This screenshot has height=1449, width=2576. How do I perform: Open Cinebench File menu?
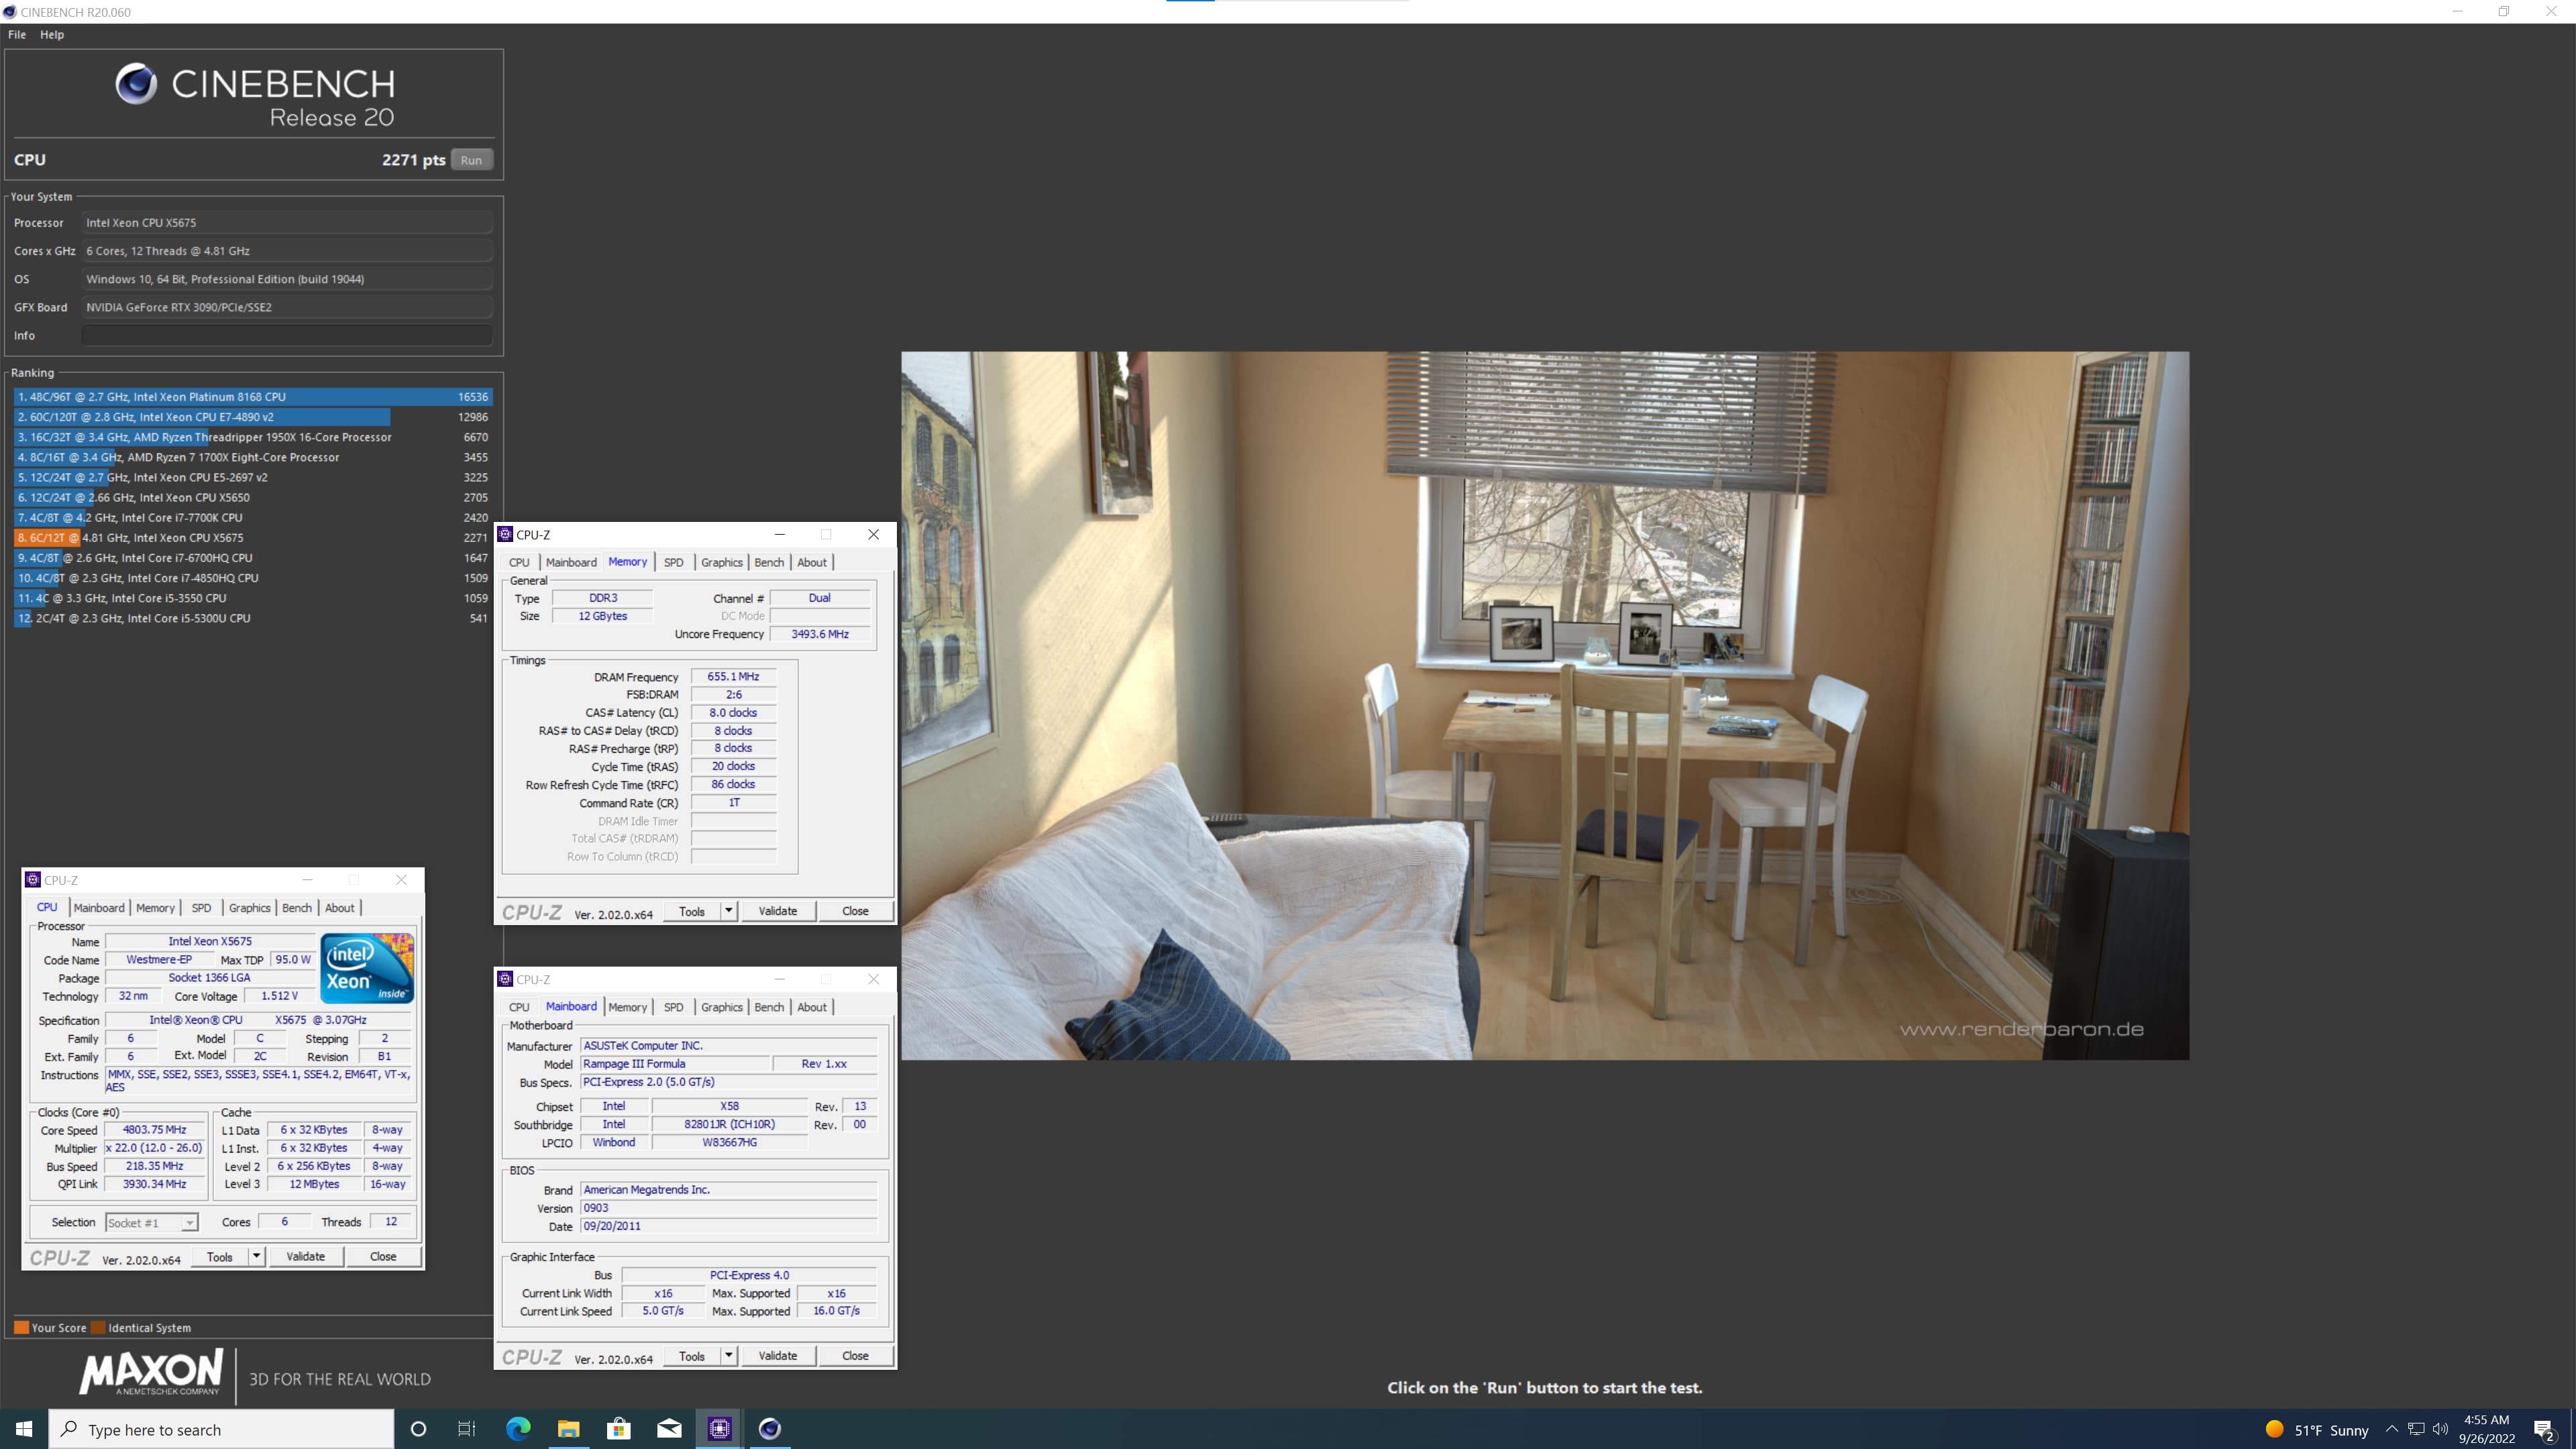17,34
